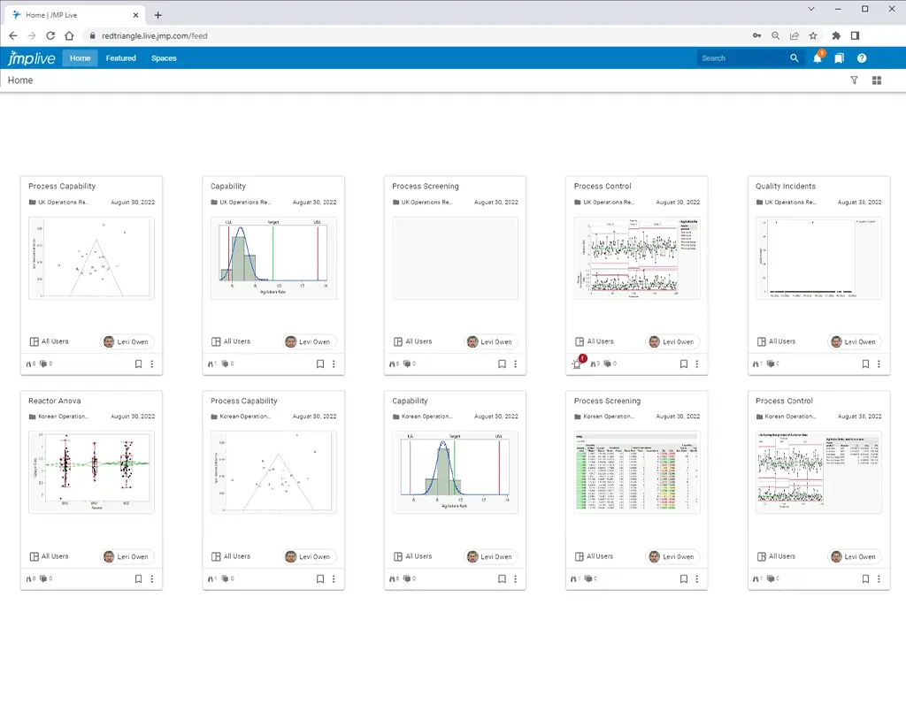Bookmark the Quality Incidents post
The width and height of the screenshot is (906, 704).
(x=865, y=363)
